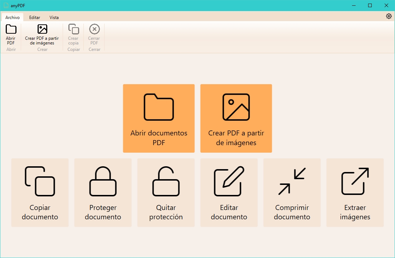The height and width of the screenshot is (258, 395).
Task: Maximize the anyPDF window
Action: point(370,5)
